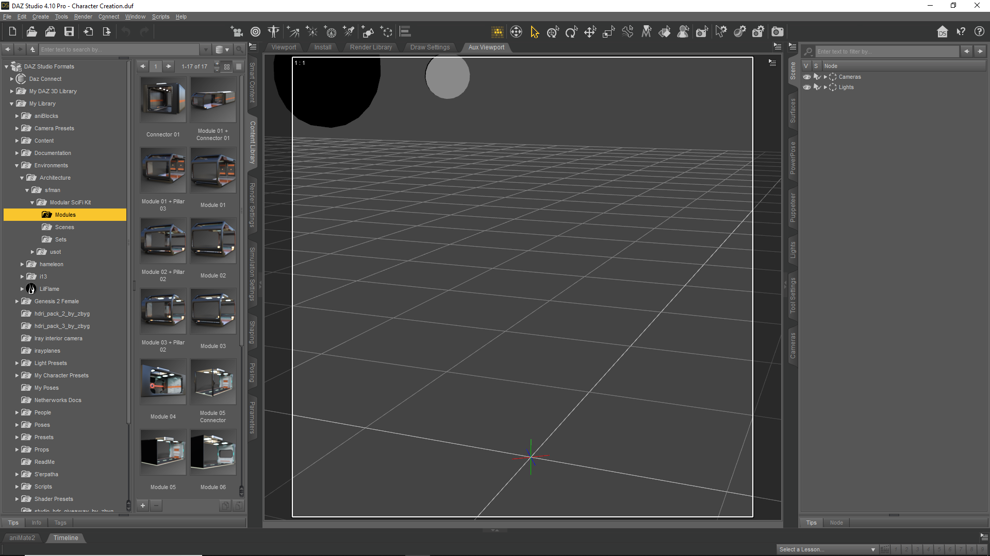Click the Render camera icon
This screenshot has height=556, width=990.
(x=778, y=32)
